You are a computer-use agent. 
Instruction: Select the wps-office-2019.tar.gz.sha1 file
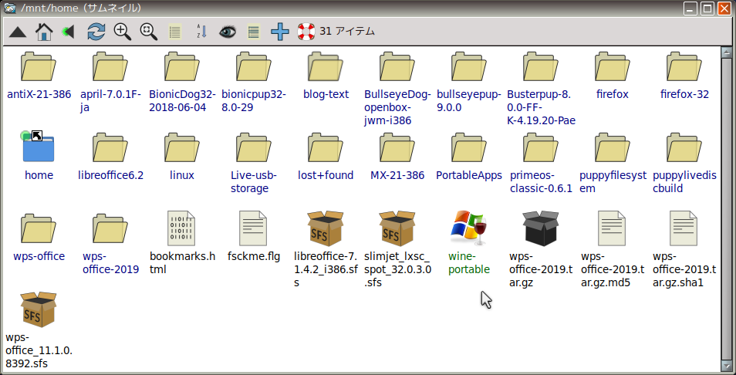(684, 228)
